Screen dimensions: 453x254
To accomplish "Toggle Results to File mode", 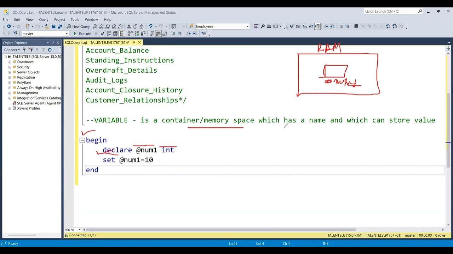I will pos(165,34).
